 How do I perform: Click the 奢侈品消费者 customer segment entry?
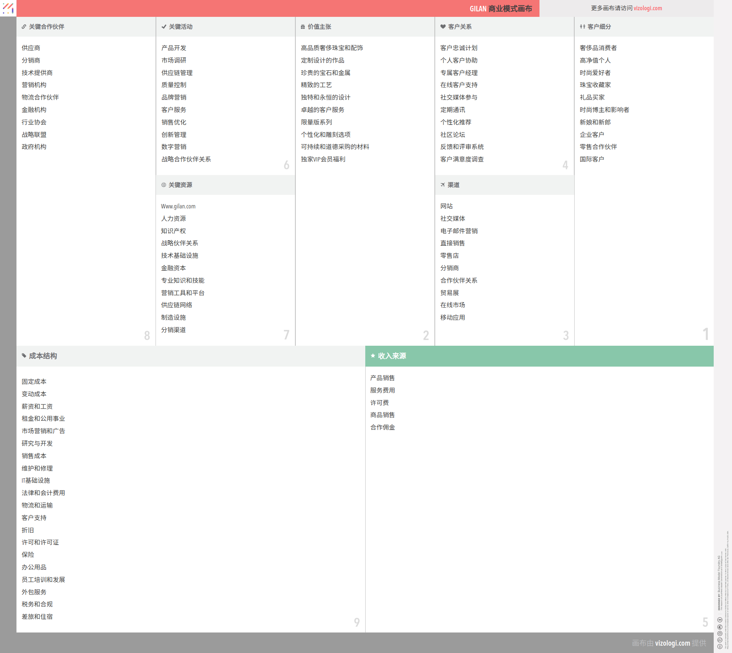tap(598, 48)
